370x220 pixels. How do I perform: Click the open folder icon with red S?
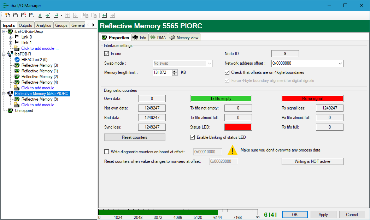tap(23, 15)
